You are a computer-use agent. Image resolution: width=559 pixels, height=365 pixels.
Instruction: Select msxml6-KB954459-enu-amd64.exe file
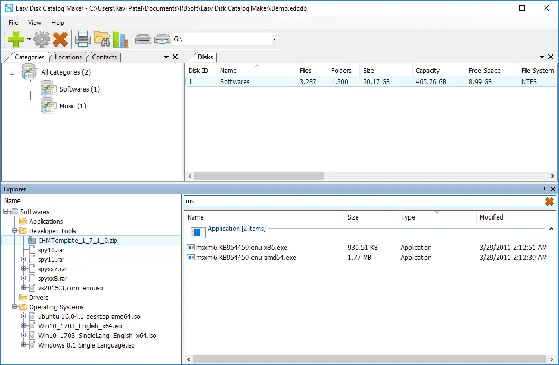246,257
